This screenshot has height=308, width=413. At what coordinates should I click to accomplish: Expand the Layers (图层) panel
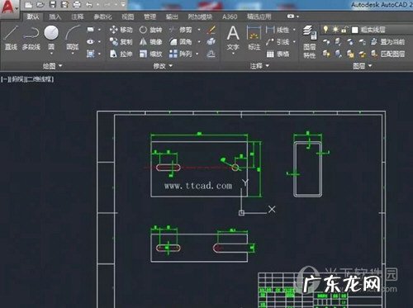(362, 66)
